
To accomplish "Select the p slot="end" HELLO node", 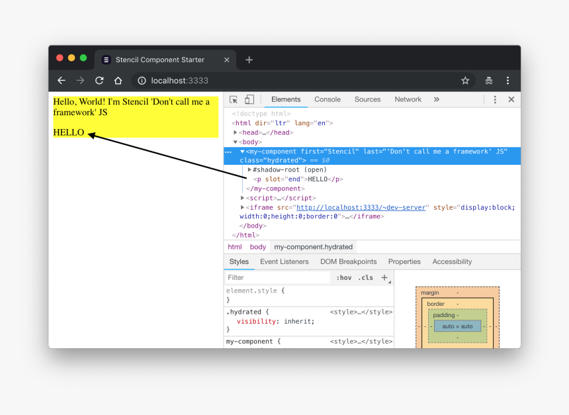I will 298,179.
